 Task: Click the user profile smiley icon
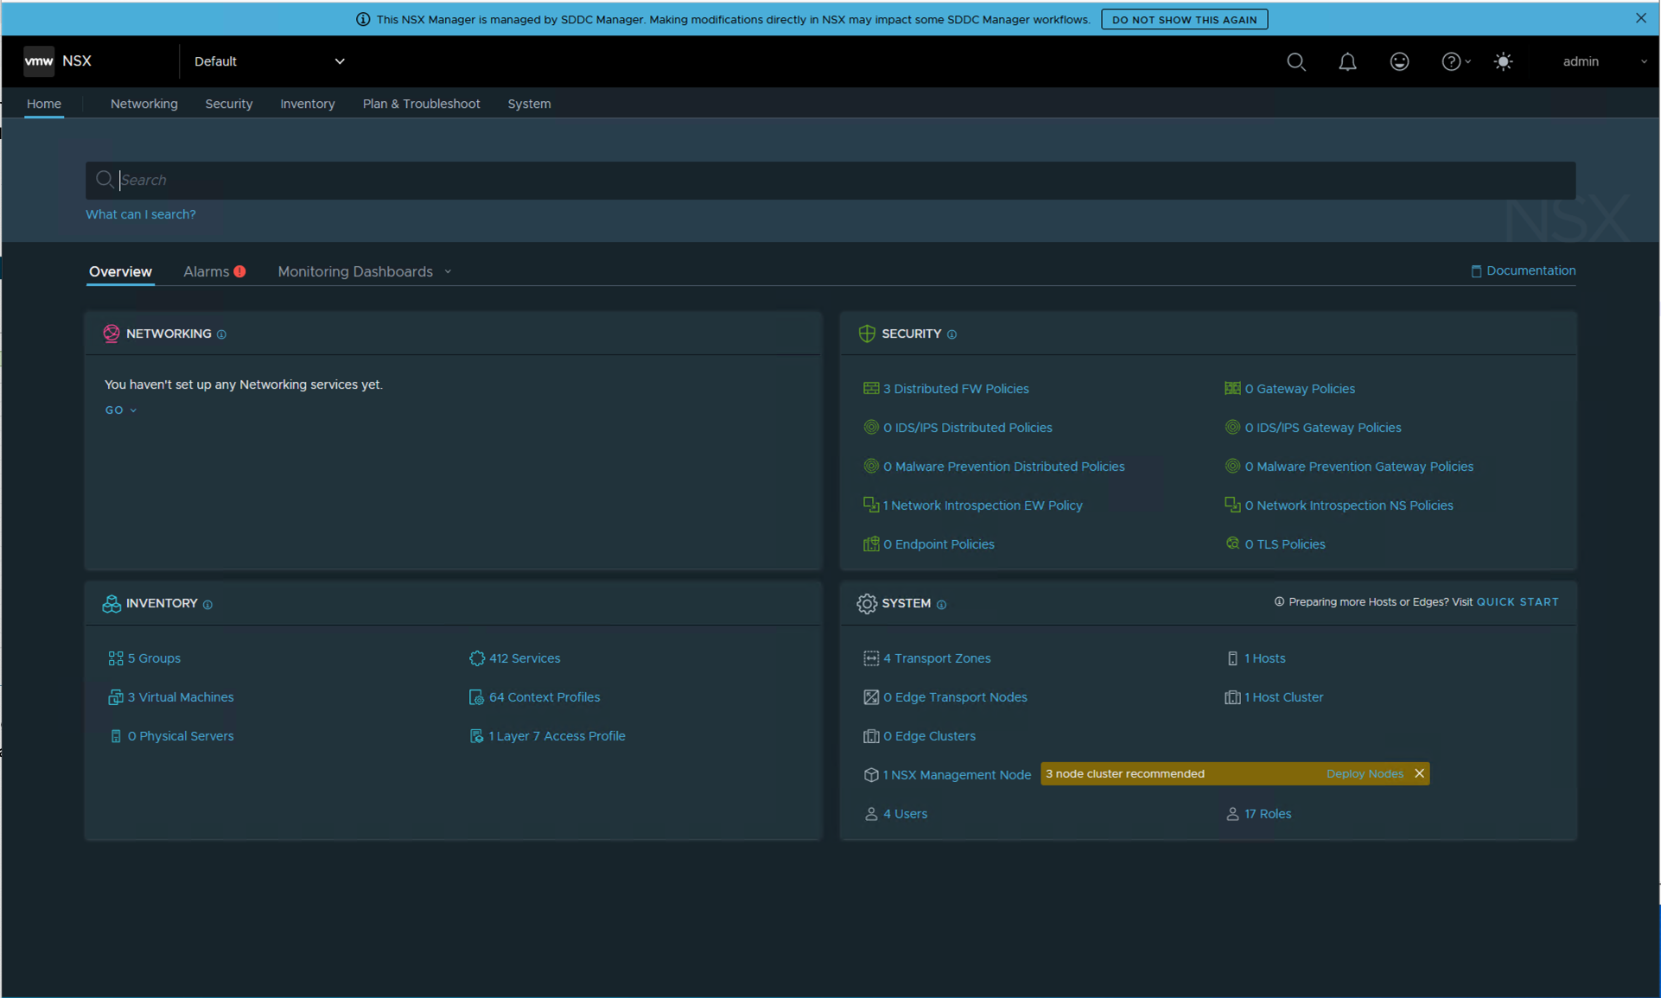tap(1399, 61)
